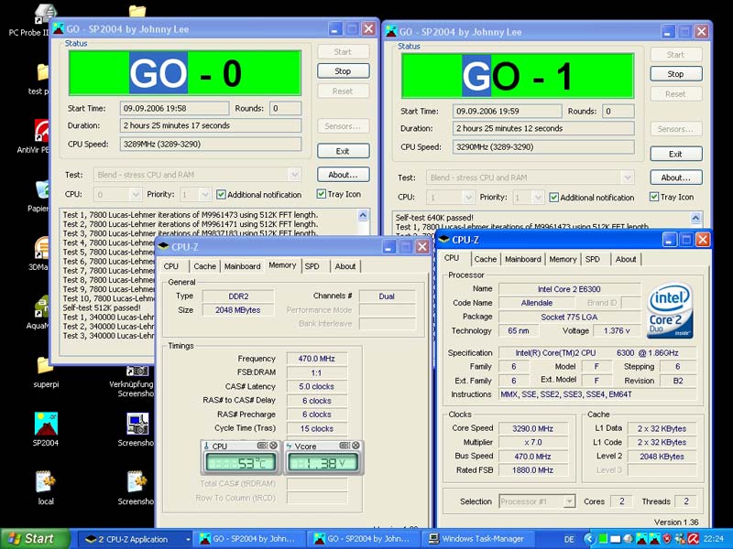Click the '2048 MBytes' memory size value

click(238, 310)
